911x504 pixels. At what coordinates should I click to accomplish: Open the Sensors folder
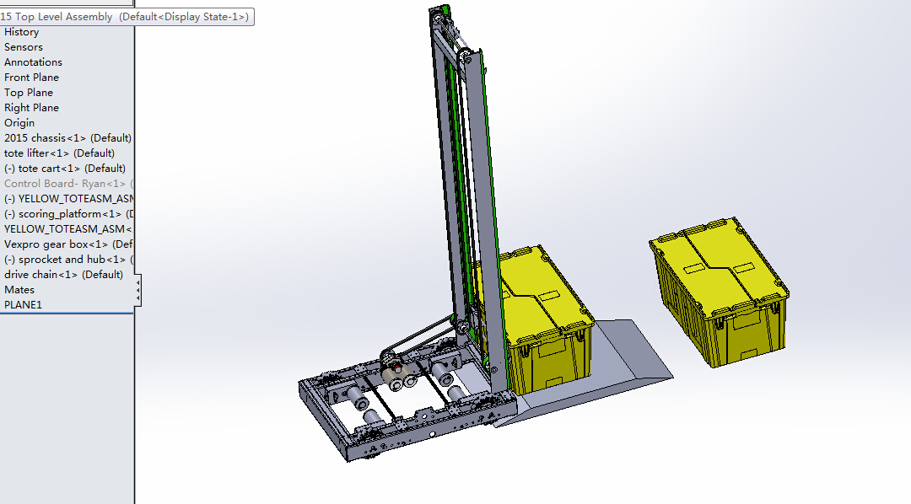(23, 46)
